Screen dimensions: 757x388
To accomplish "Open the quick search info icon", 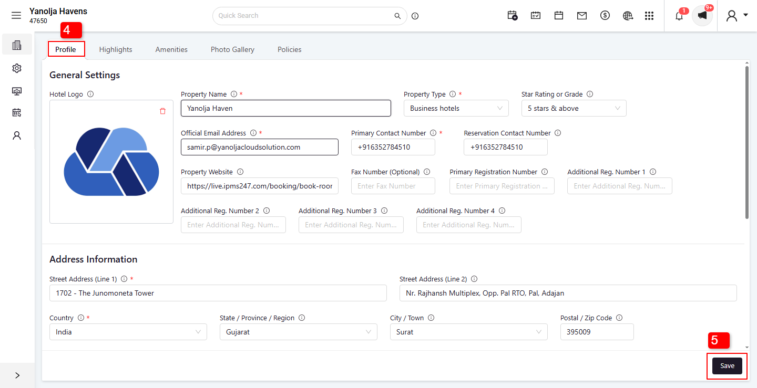I will point(415,16).
